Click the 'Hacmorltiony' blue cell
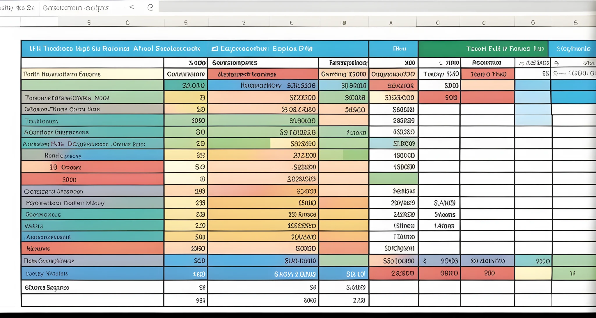The height and width of the screenshot is (318, 596). (x=263, y=86)
